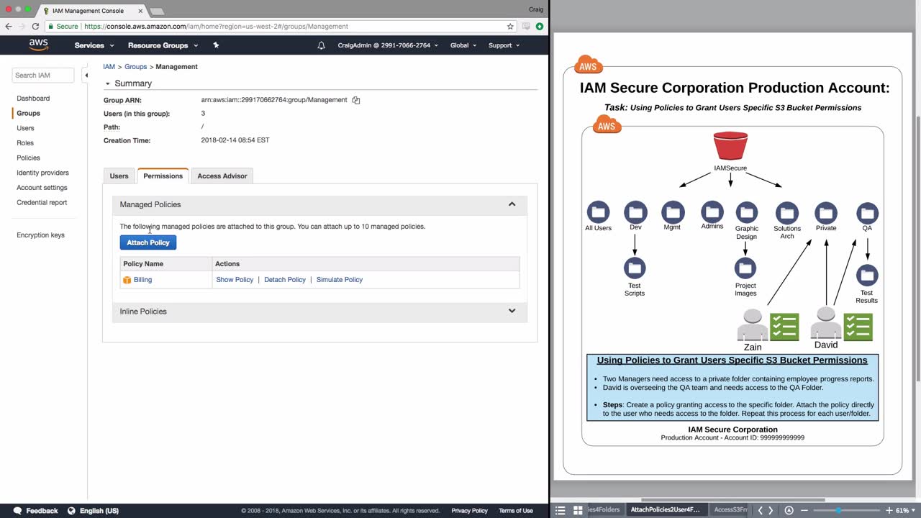Open the Resource Groups dropdown
The height and width of the screenshot is (518, 921).
pyautogui.click(x=163, y=45)
